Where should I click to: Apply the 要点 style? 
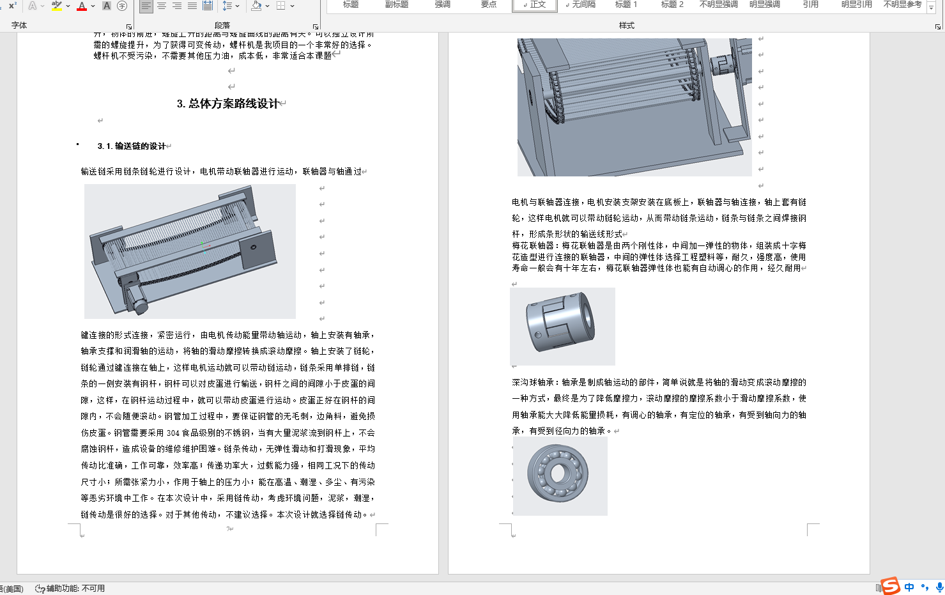pos(489,5)
